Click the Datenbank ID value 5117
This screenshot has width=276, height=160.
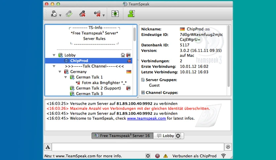click(185, 45)
